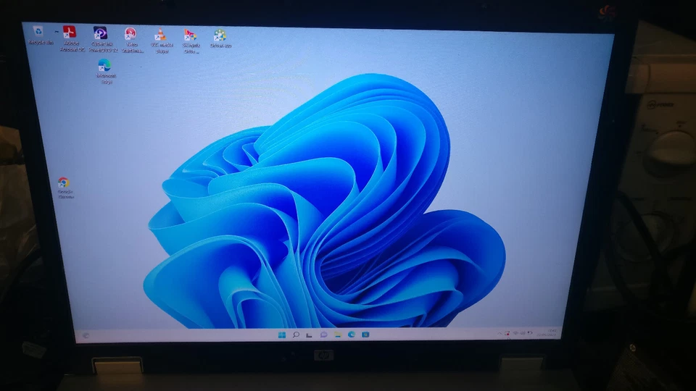Image resolution: width=696 pixels, height=391 pixels.
Task: Open the Chat icon on the taskbar
Action: pyautogui.click(x=323, y=335)
